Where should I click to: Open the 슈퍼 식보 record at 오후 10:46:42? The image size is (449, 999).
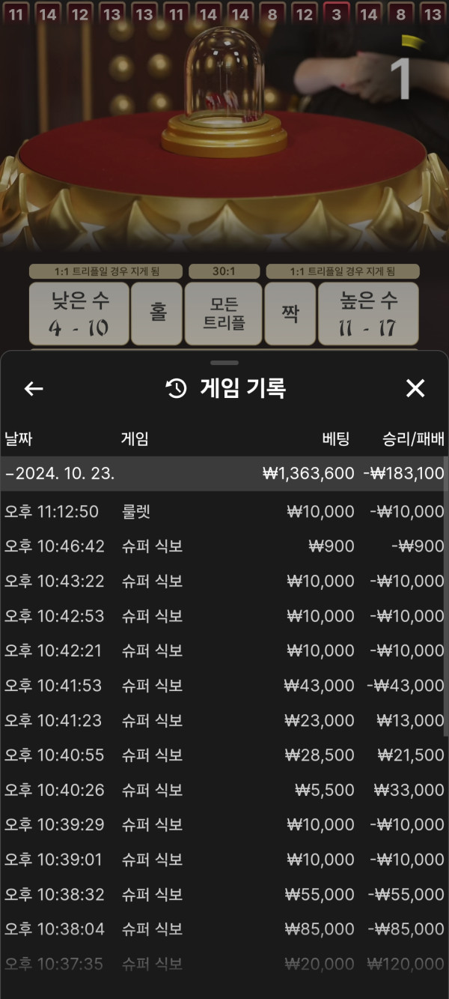pos(224,546)
